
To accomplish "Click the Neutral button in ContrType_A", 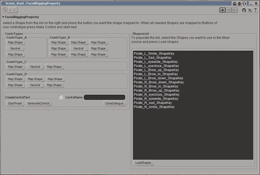I will 15,49.
